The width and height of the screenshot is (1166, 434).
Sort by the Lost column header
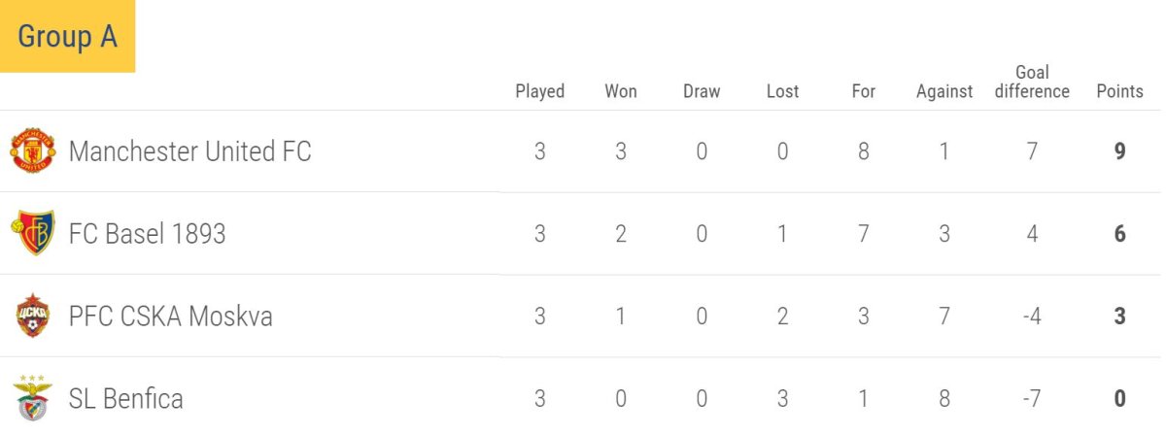pos(782,91)
